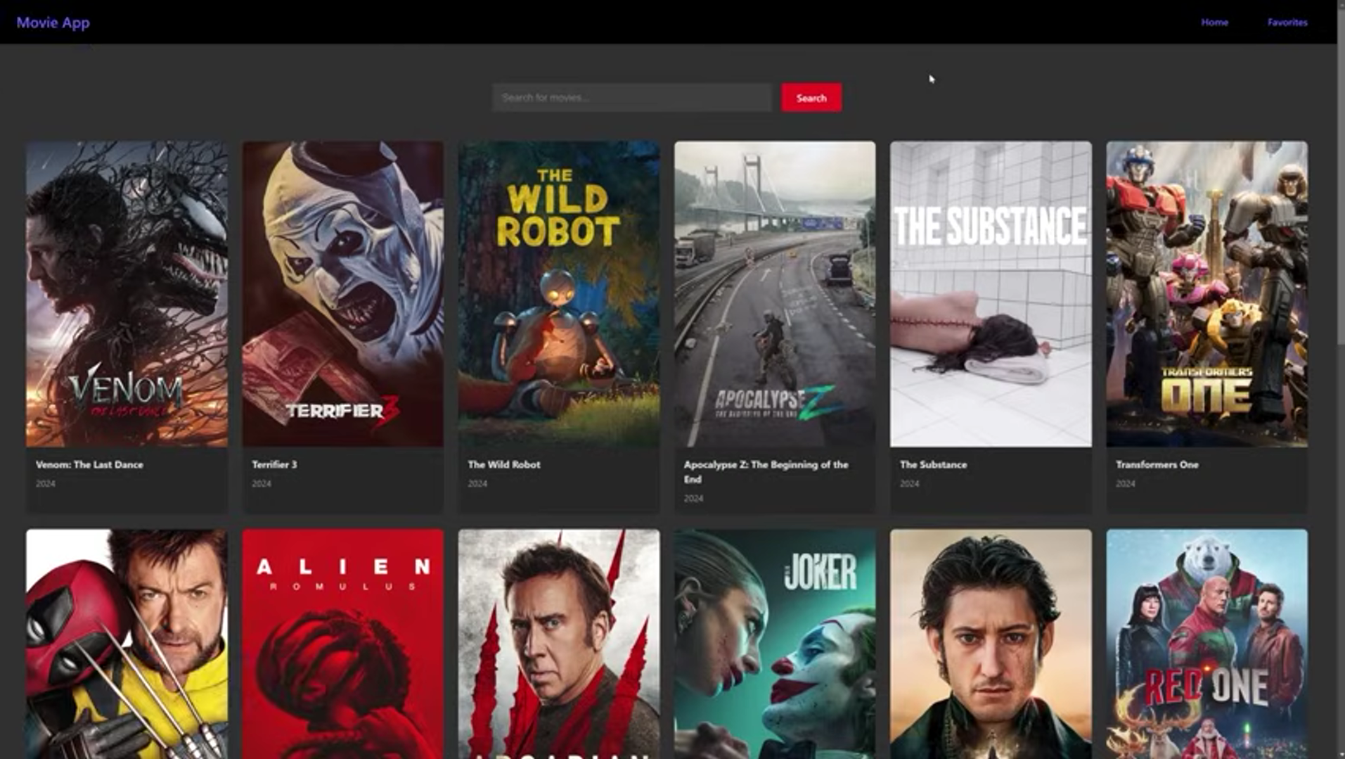1345x759 pixels.
Task: Open the Venom: The Last Dance poster
Action: pyautogui.click(x=127, y=294)
